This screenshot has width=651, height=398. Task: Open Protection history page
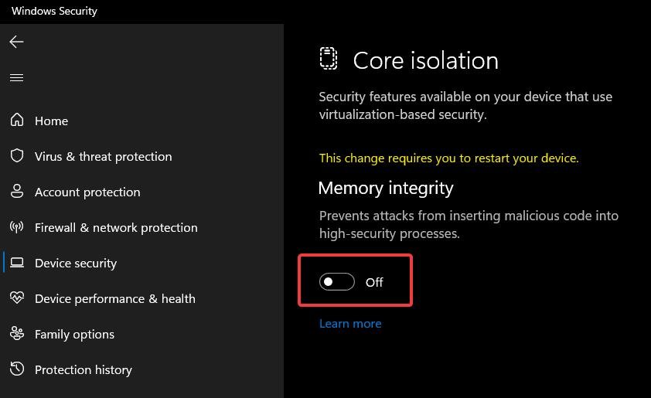pos(84,369)
